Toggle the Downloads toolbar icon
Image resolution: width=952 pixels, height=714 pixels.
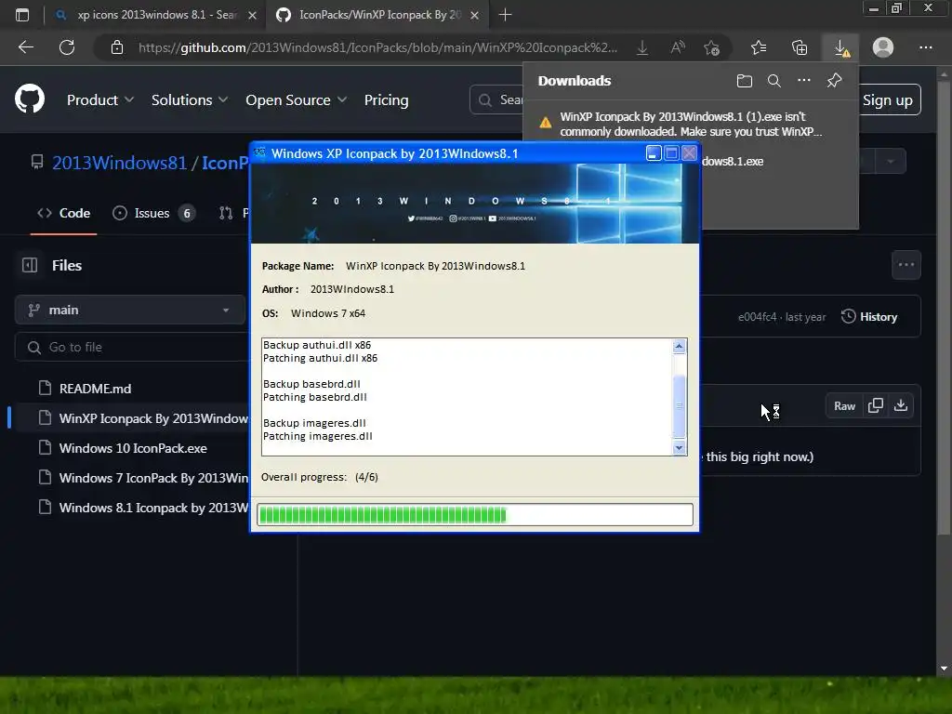tap(840, 47)
